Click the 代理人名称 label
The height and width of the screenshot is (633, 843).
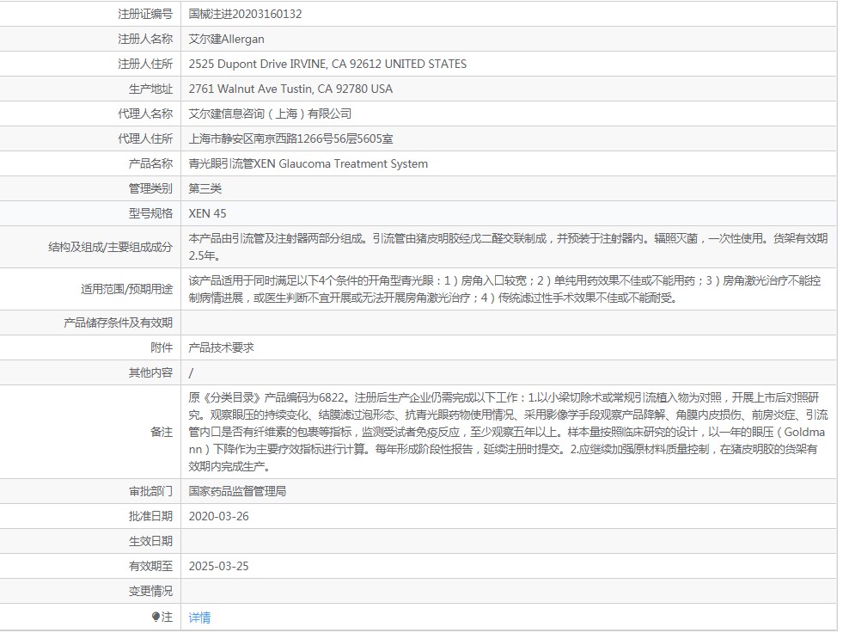(145, 114)
